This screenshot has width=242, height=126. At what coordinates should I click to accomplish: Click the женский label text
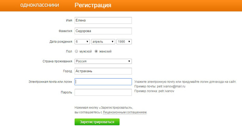click(x=105, y=51)
